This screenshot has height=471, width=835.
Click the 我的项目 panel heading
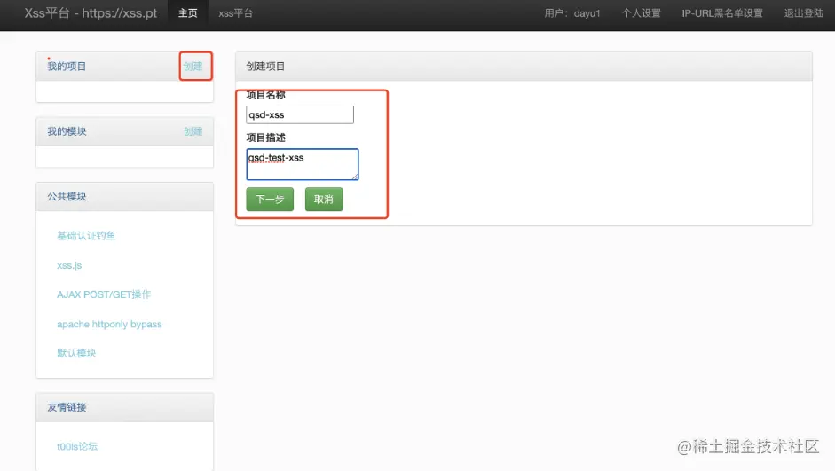point(67,66)
